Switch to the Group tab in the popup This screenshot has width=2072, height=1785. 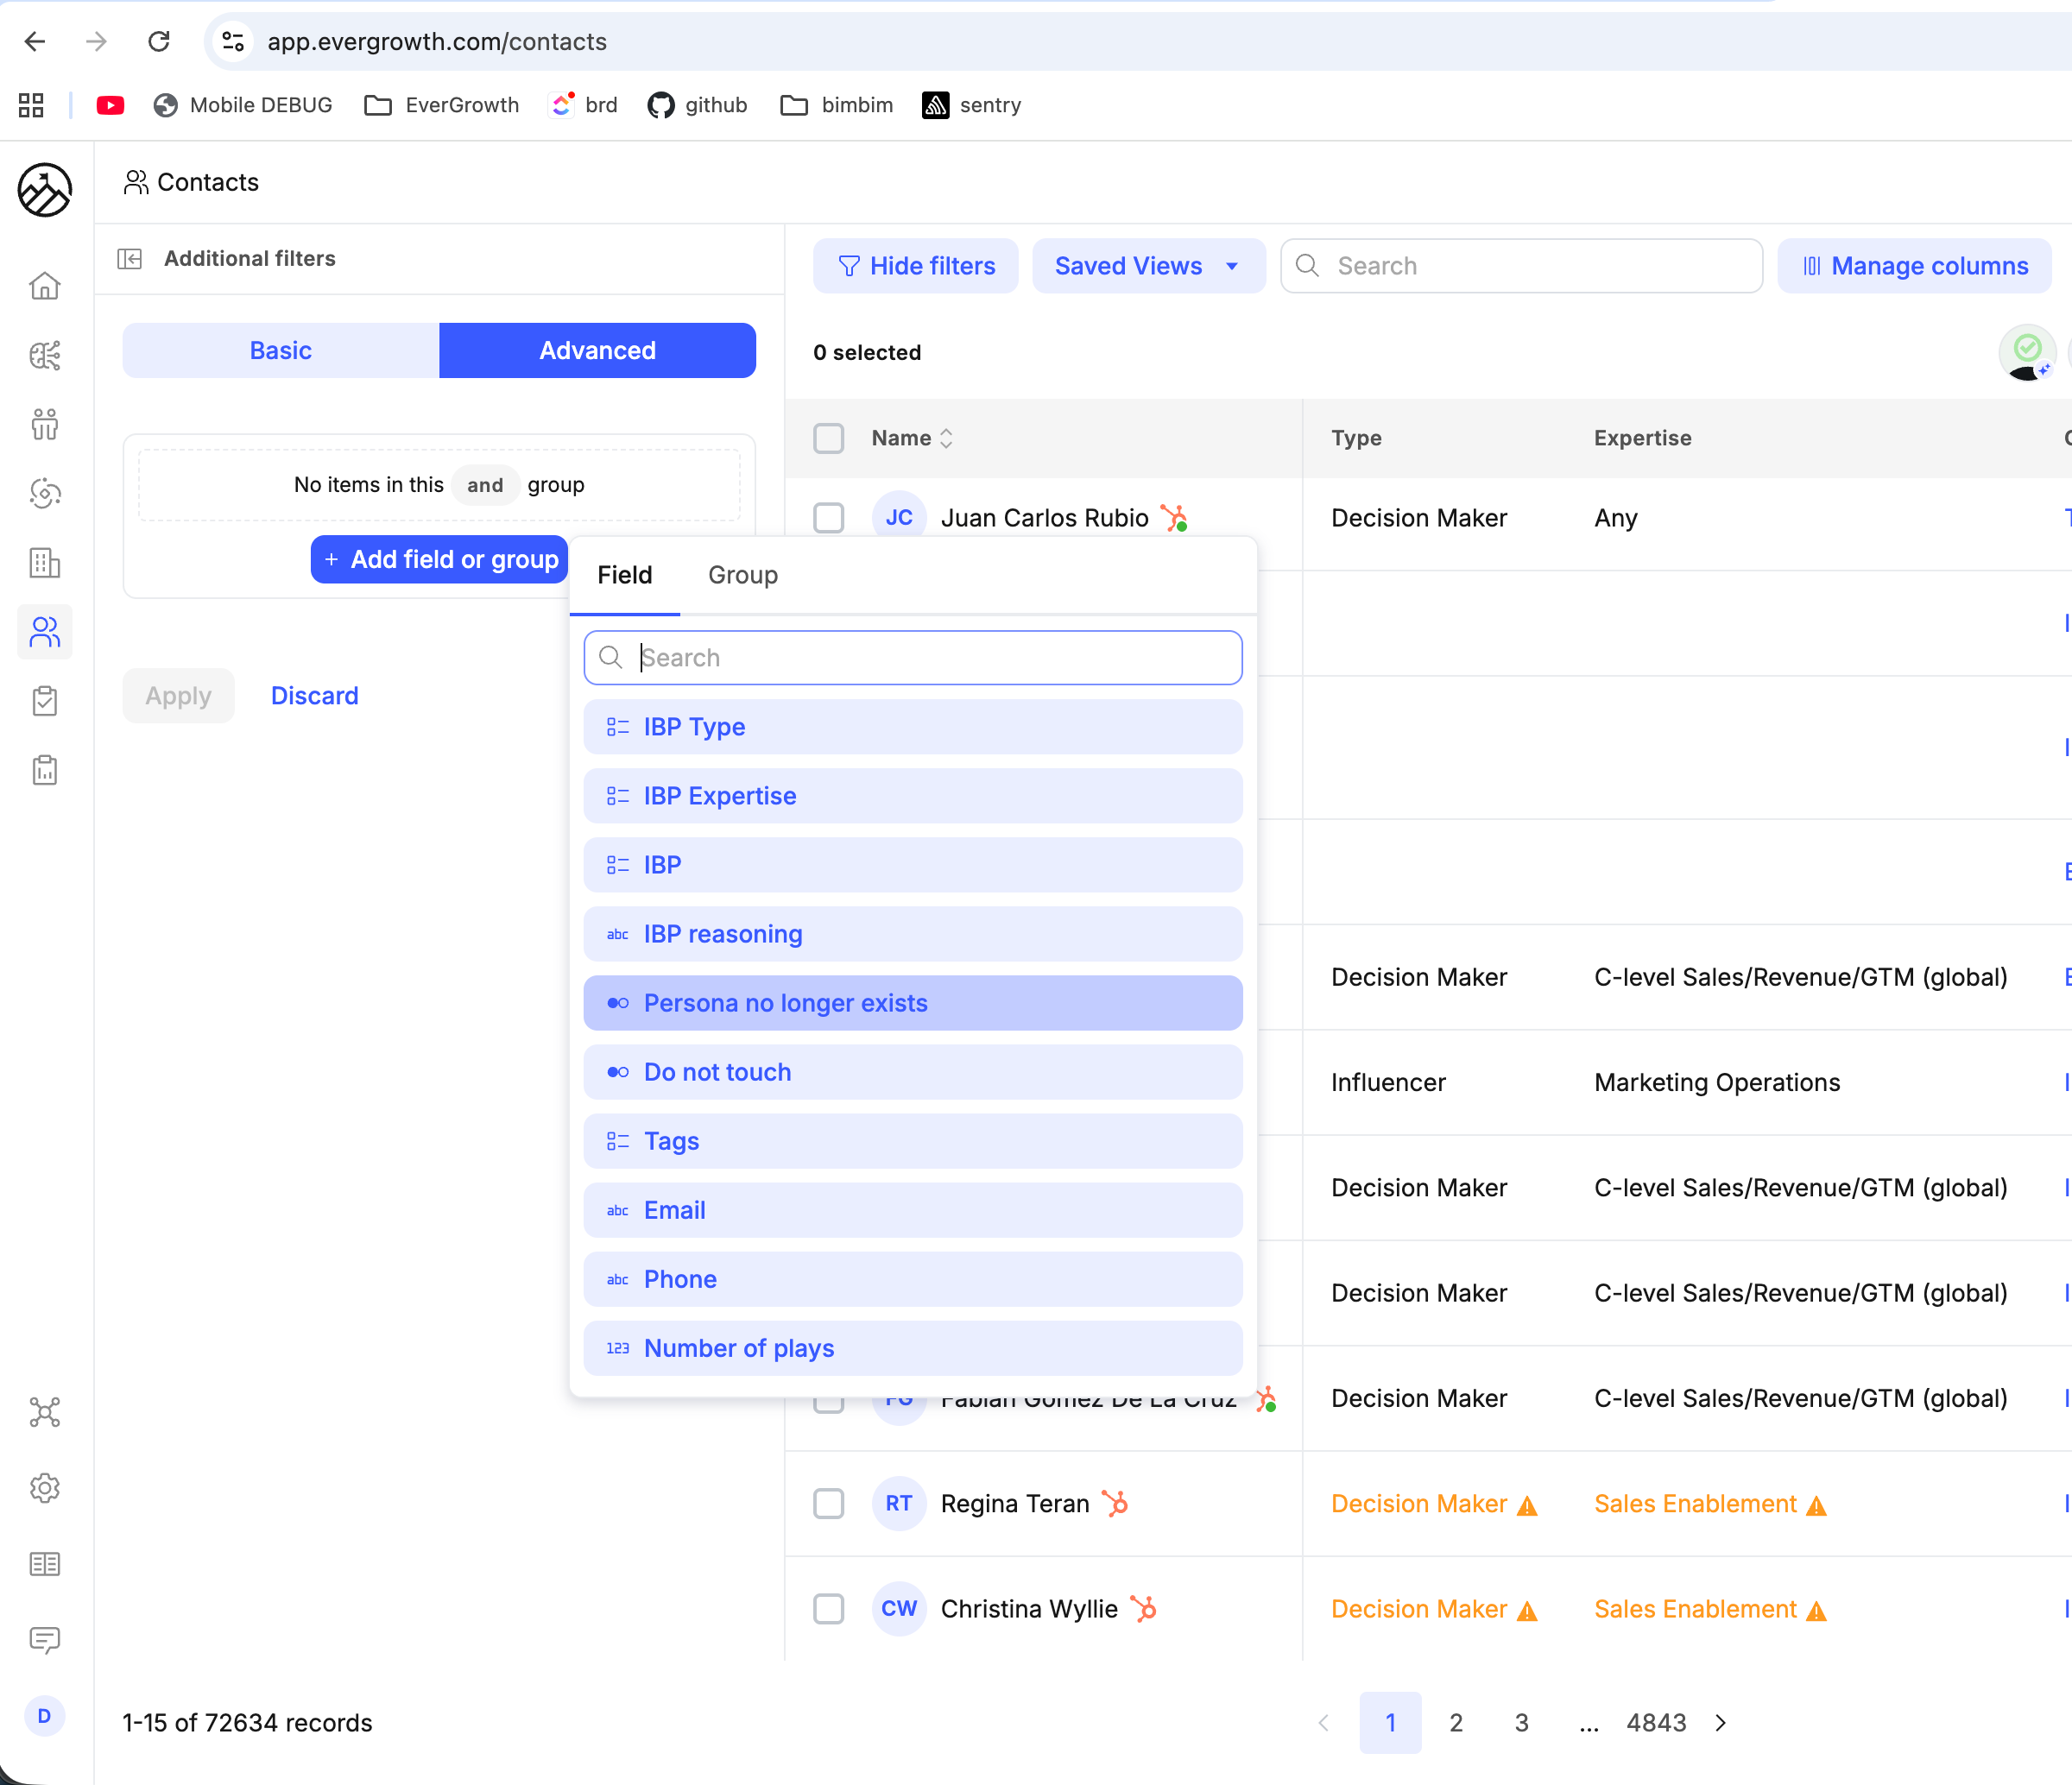pos(742,575)
